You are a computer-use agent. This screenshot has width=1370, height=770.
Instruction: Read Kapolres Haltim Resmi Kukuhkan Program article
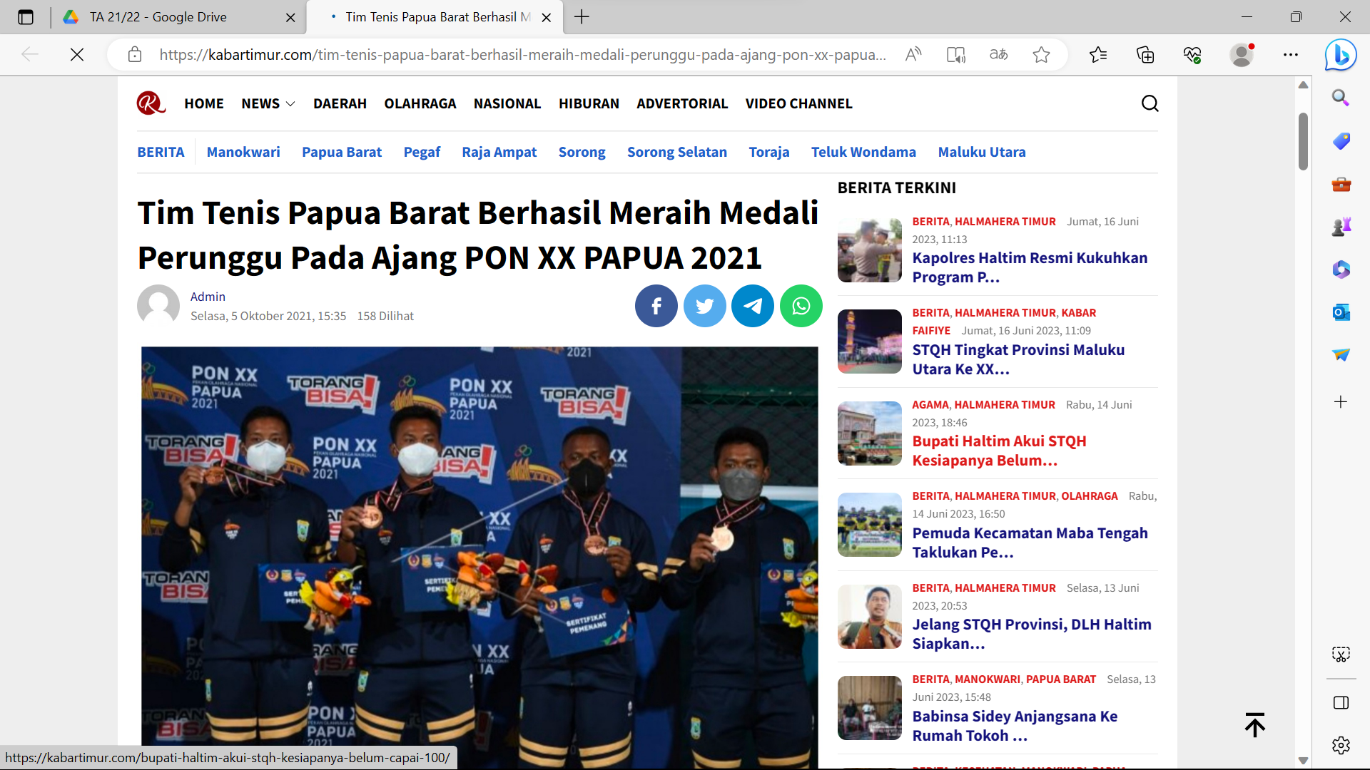pos(1030,267)
